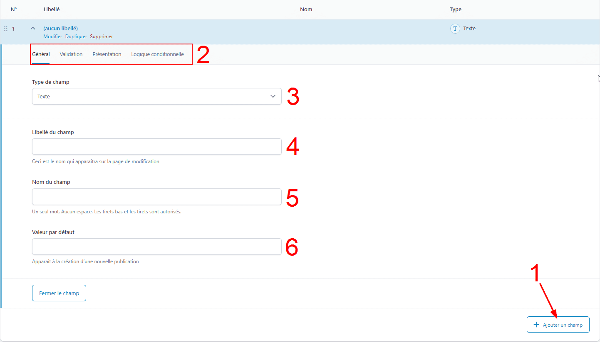Viewport: 600px width, 342px height.
Task: Click the Texte type icon in the row
Action: tap(455, 29)
